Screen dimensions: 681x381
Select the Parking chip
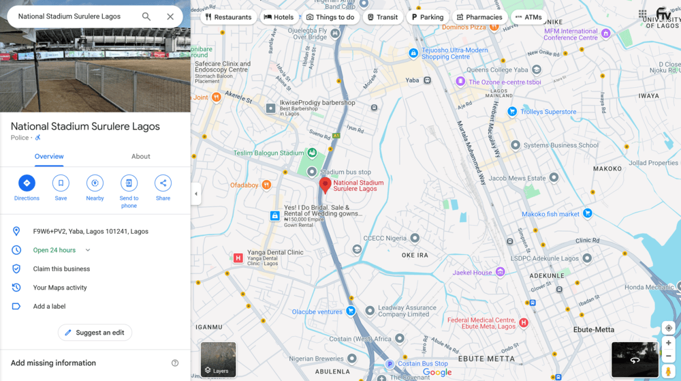click(x=428, y=17)
